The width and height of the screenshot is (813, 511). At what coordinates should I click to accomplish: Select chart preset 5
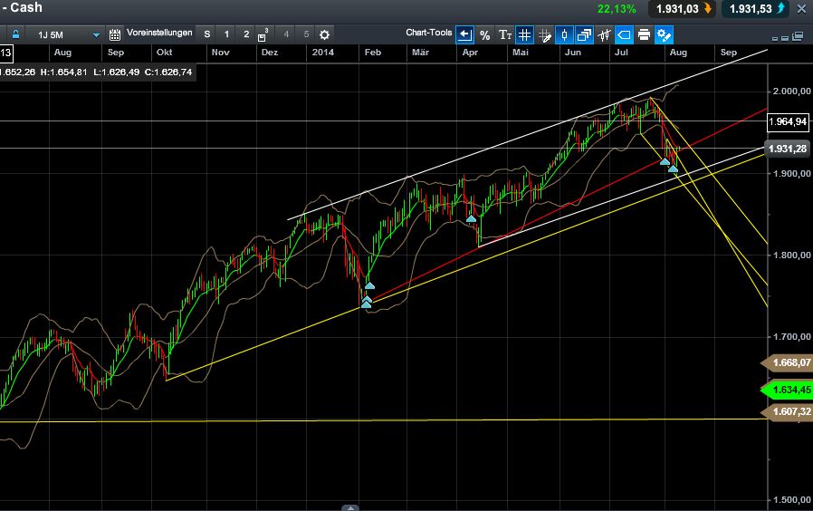pyautogui.click(x=306, y=34)
